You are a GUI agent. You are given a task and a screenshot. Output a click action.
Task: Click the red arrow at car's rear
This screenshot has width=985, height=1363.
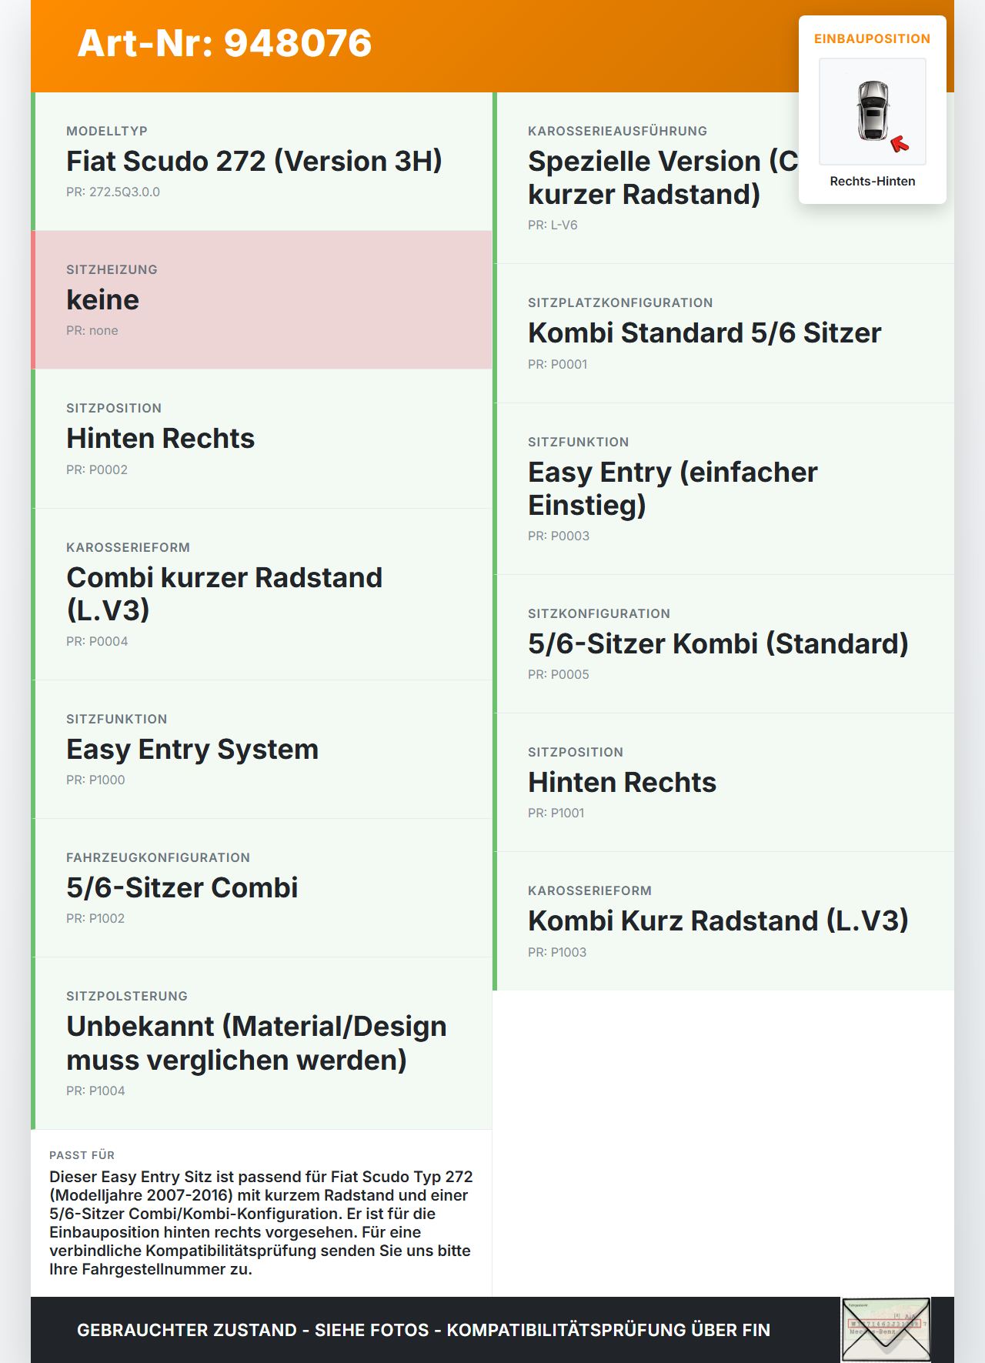pos(900,144)
